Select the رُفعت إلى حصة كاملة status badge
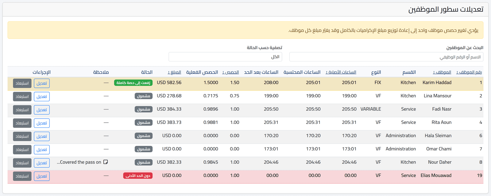This screenshot has height=196, width=491. [x=133, y=83]
